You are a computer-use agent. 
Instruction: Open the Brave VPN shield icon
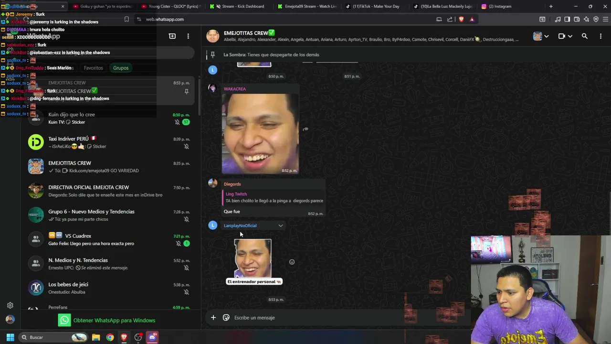[596, 19]
